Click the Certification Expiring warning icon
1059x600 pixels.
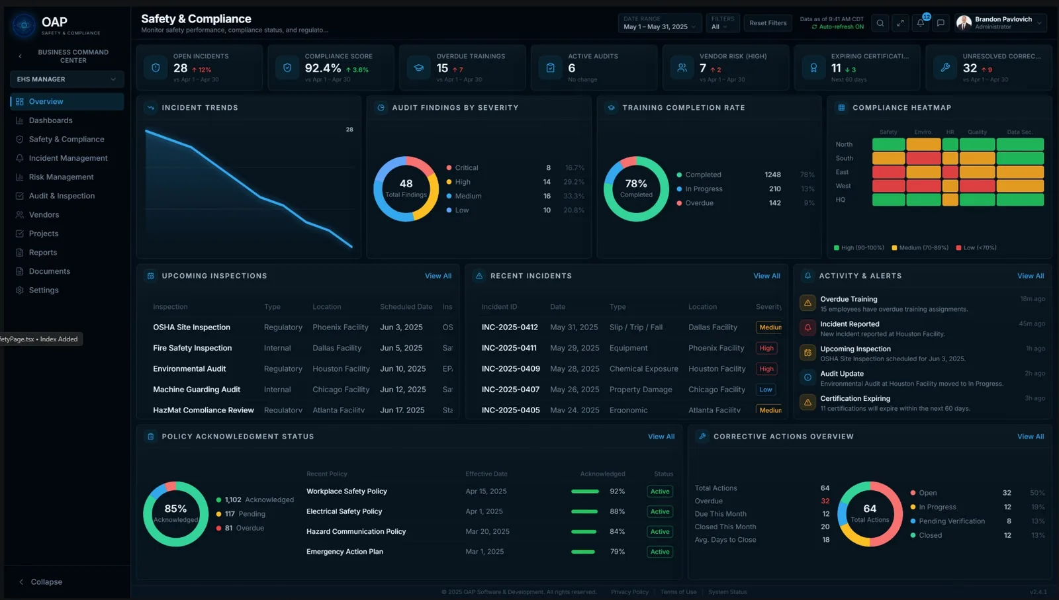807,402
